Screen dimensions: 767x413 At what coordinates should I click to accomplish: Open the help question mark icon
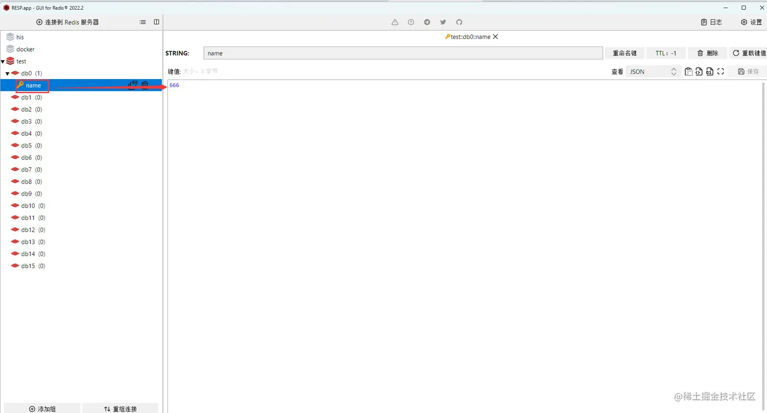click(x=411, y=22)
